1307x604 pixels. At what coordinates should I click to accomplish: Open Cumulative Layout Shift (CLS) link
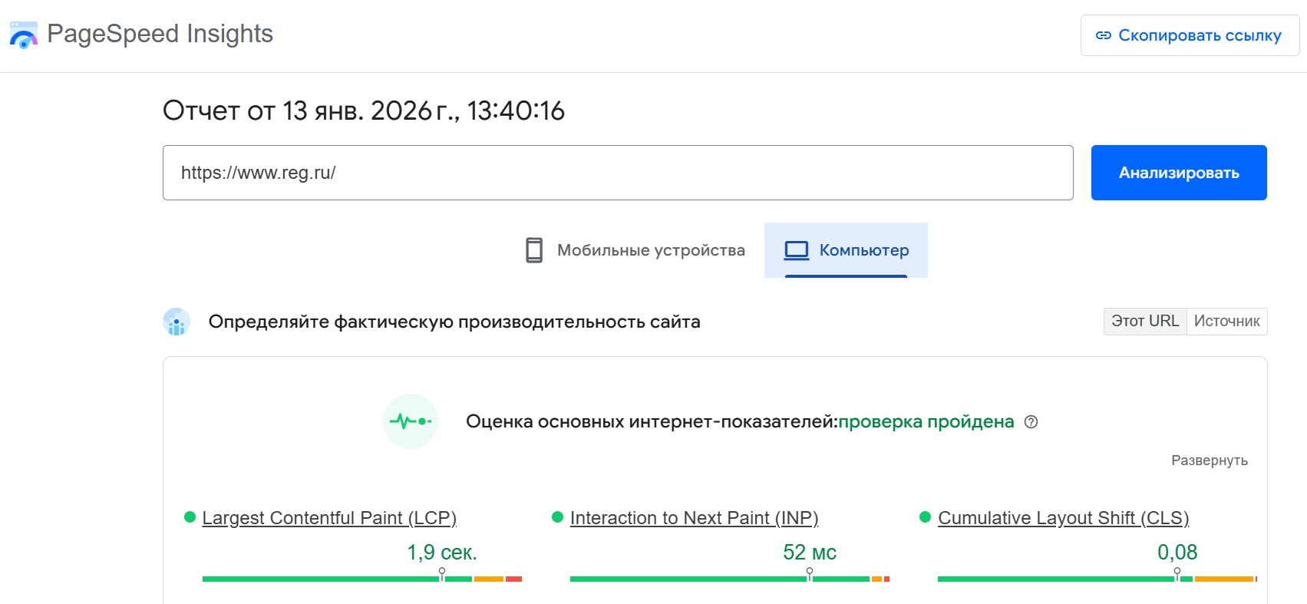[x=1063, y=518]
